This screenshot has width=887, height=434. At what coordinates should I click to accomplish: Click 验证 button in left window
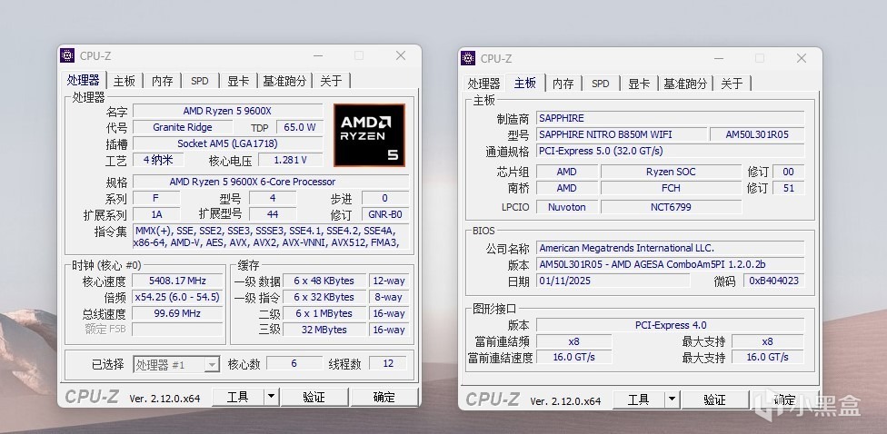314,398
